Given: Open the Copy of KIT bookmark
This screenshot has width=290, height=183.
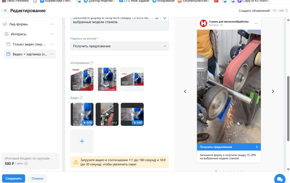Looking at the screenshot, I should coord(253,1).
